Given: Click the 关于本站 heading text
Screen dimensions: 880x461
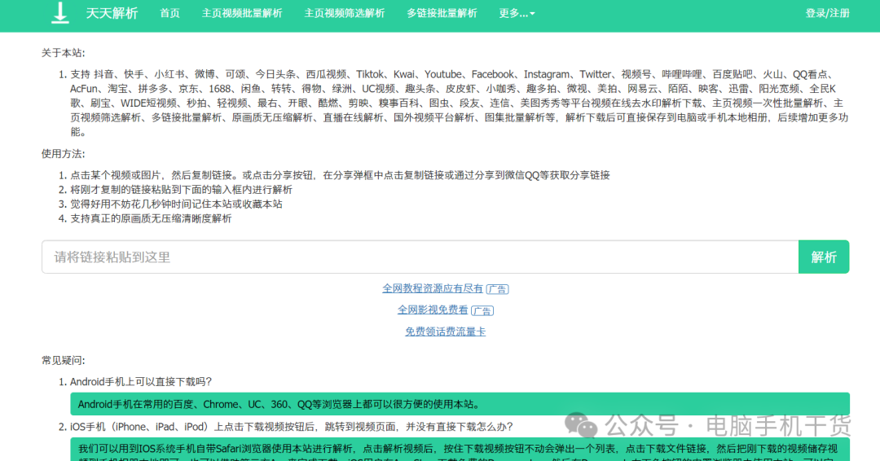Looking at the screenshot, I should click(x=64, y=53).
